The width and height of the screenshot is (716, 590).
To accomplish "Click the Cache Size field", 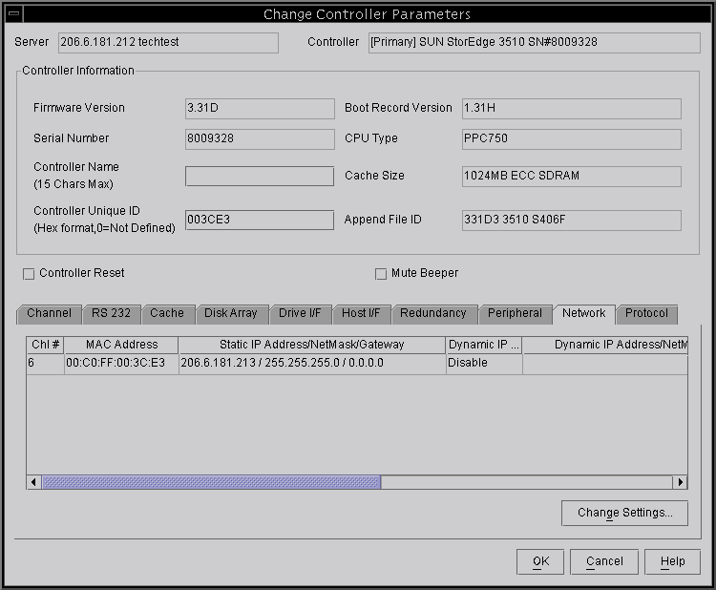I will 571,177.
